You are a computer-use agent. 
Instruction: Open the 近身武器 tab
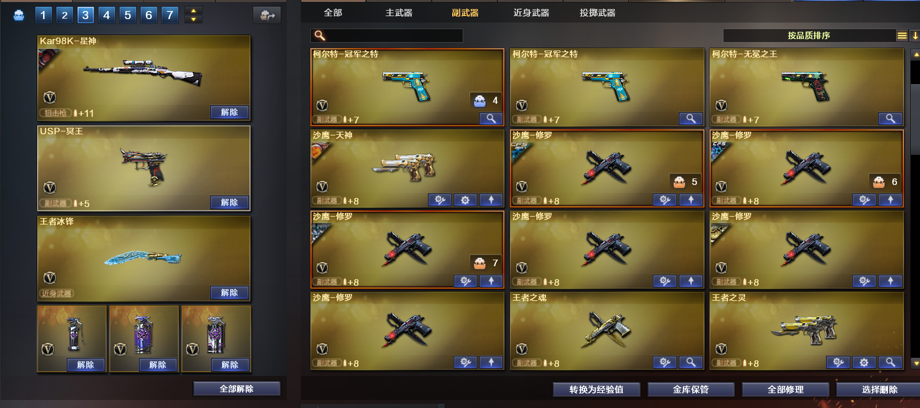[531, 13]
